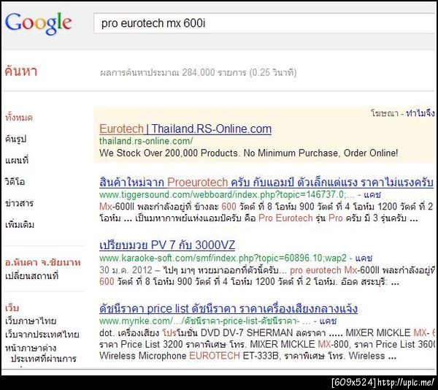Select วิดีโอ video search in the sidebar
This screenshot has height=390, width=438.
pyautogui.click(x=15, y=182)
